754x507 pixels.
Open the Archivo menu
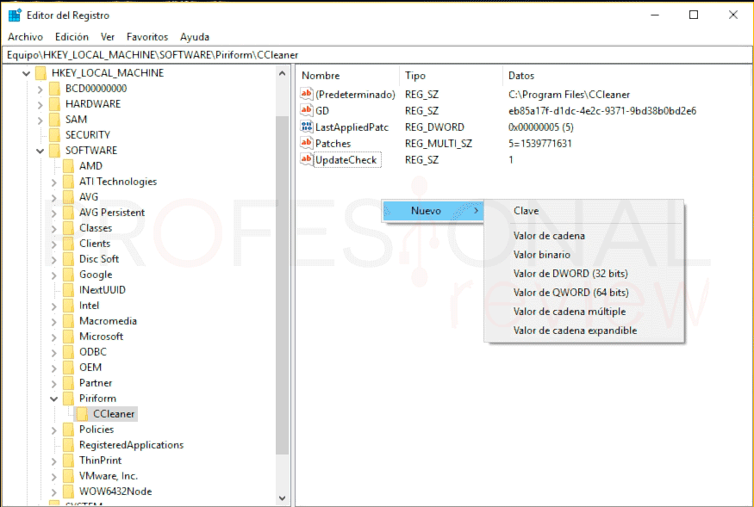click(26, 37)
